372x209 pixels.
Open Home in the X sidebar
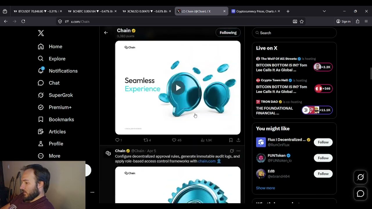[x=50, y=46]
